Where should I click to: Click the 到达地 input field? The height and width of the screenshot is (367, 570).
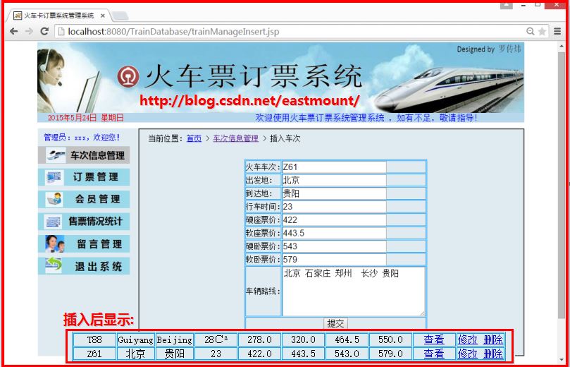click(334, 193)
